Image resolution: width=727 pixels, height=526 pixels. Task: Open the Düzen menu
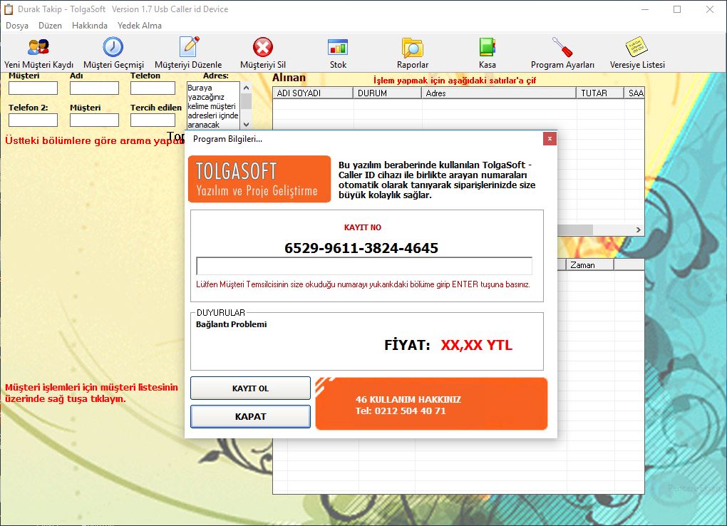coord(50,26)
